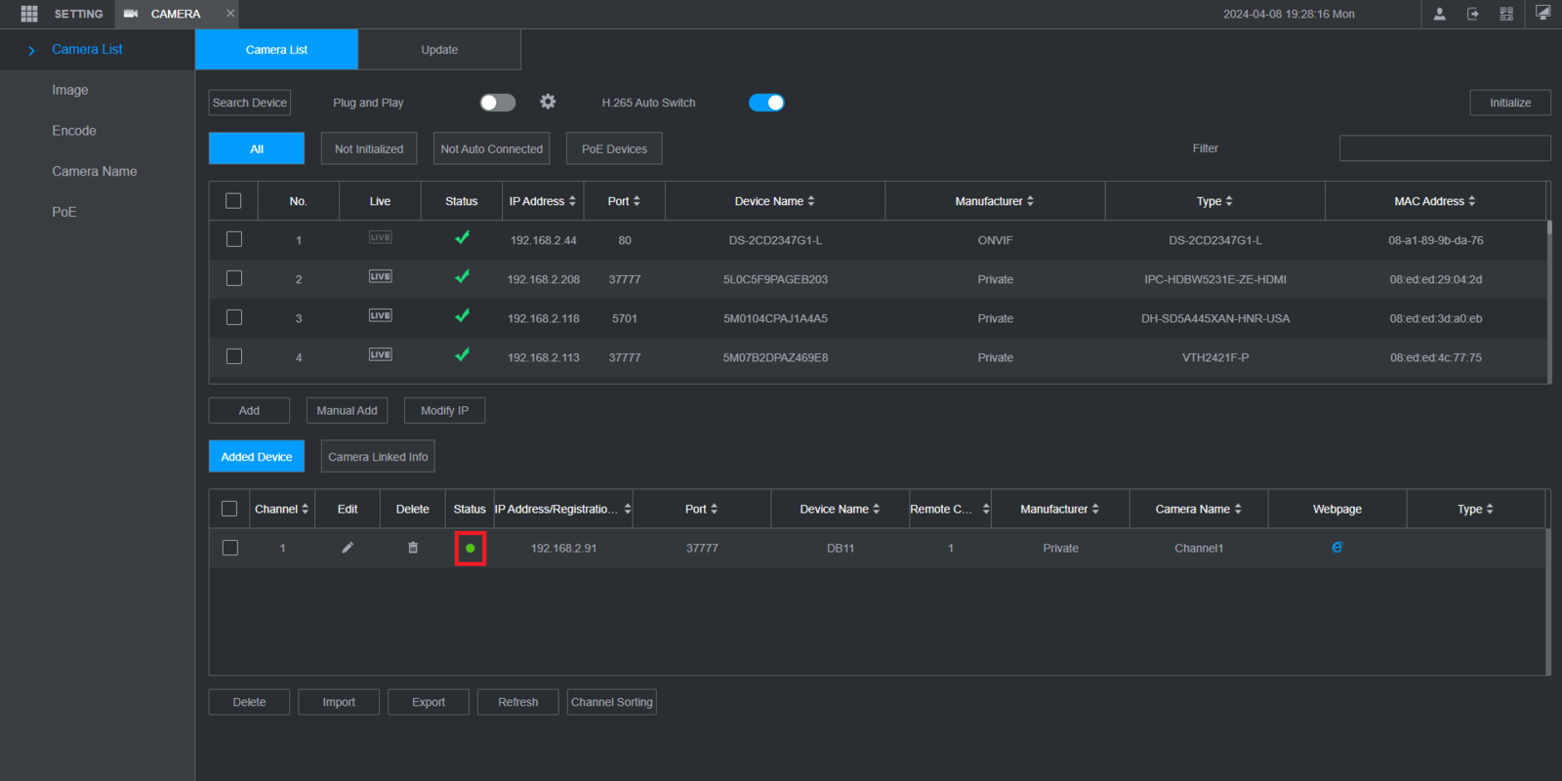Switch to the Update tab

(x=439, y=50)
